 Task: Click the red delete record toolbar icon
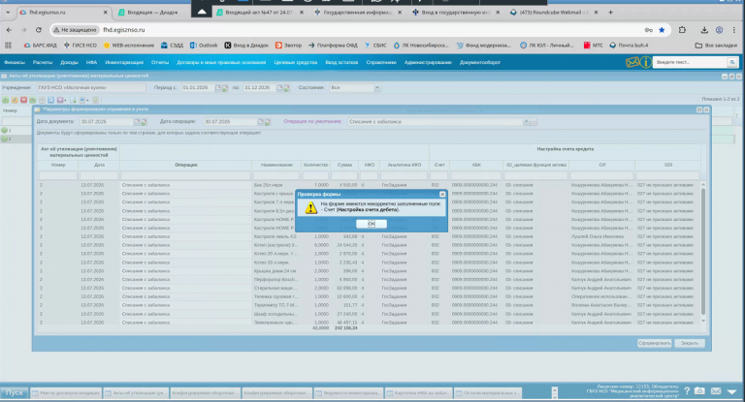point(23,100)
